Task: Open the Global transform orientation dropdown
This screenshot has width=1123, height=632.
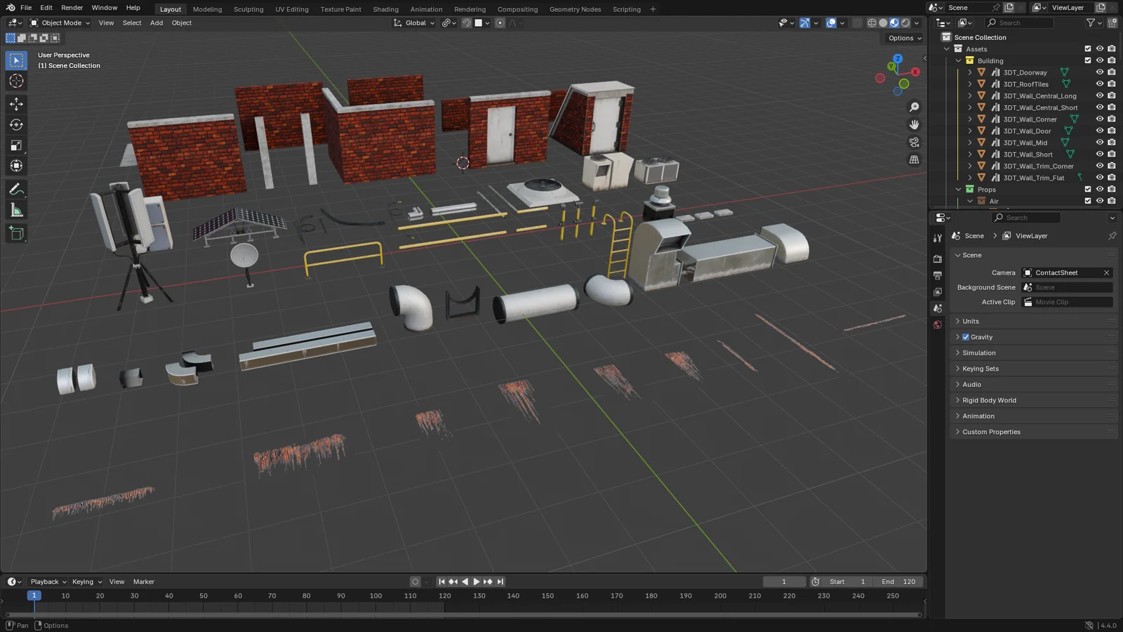Action: click(x=414, y=22)
